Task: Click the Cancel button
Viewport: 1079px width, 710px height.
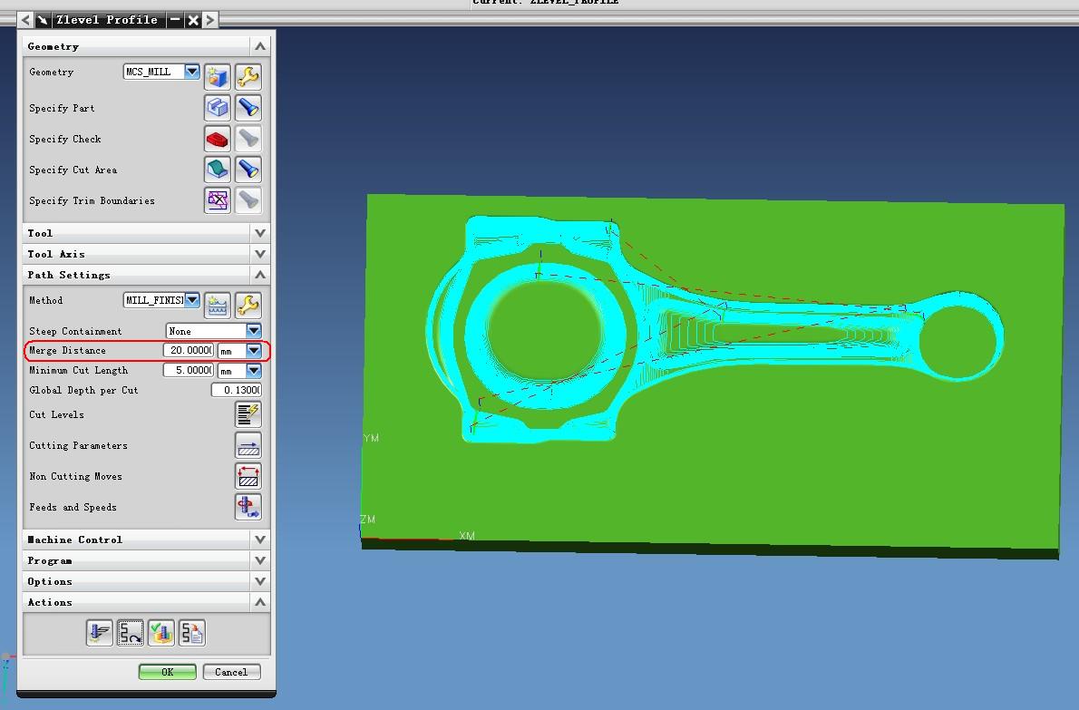Action: click(231, 672)
